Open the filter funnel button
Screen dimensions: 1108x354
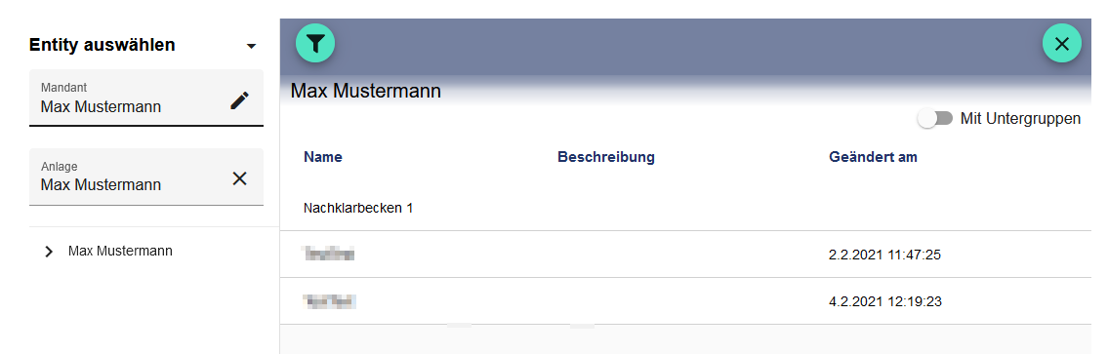click(x=315, y=44)
